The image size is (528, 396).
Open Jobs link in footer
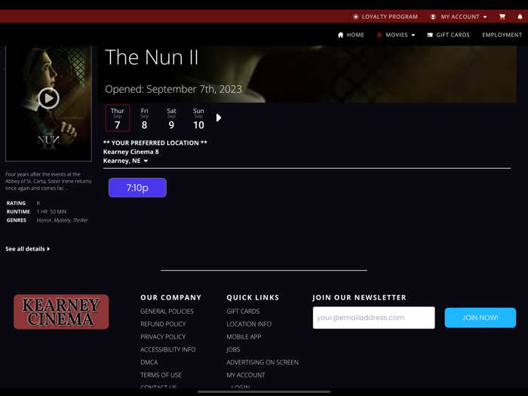233,350
